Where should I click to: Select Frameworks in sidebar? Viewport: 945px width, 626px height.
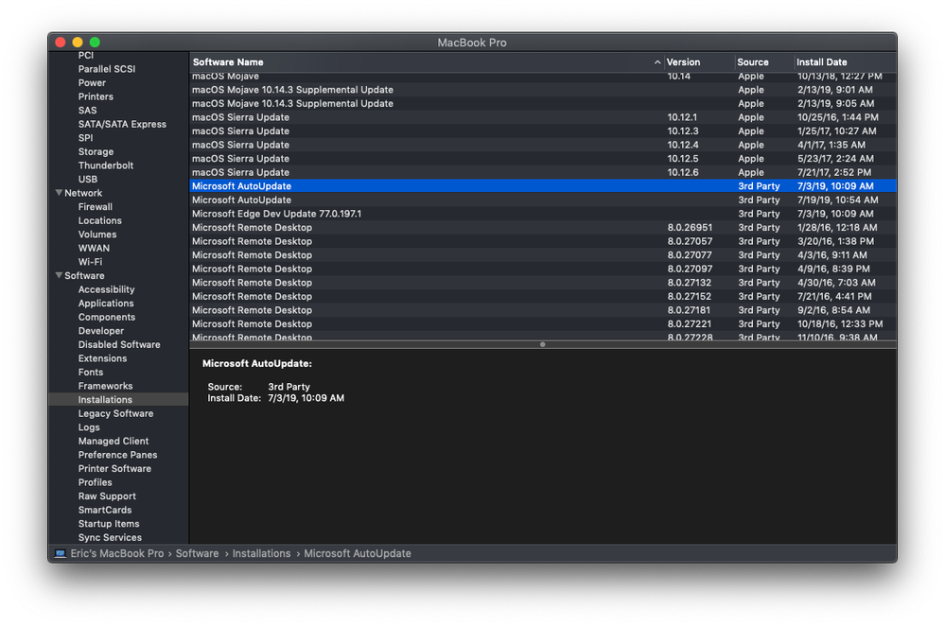click(x=105, y=386)
